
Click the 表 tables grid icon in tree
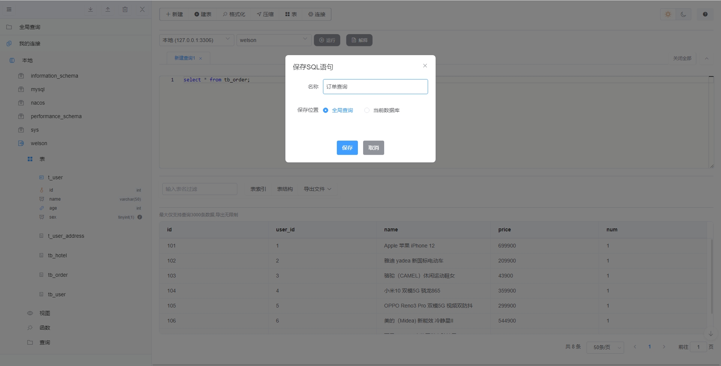[30, 159]
